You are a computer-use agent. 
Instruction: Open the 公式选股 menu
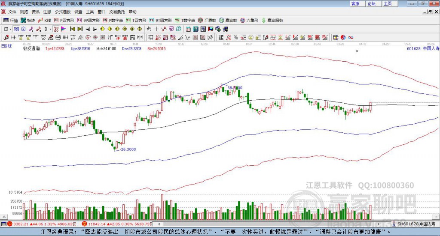63,12
